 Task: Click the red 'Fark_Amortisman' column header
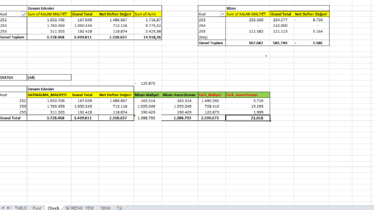(248, 95)
